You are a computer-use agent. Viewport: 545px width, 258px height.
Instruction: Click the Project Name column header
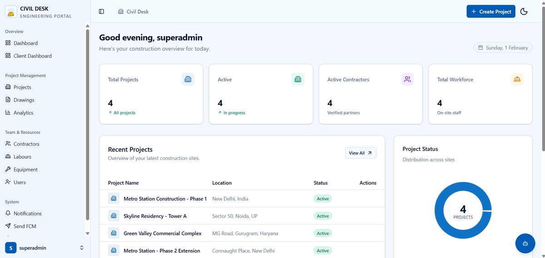pos(123,183)
